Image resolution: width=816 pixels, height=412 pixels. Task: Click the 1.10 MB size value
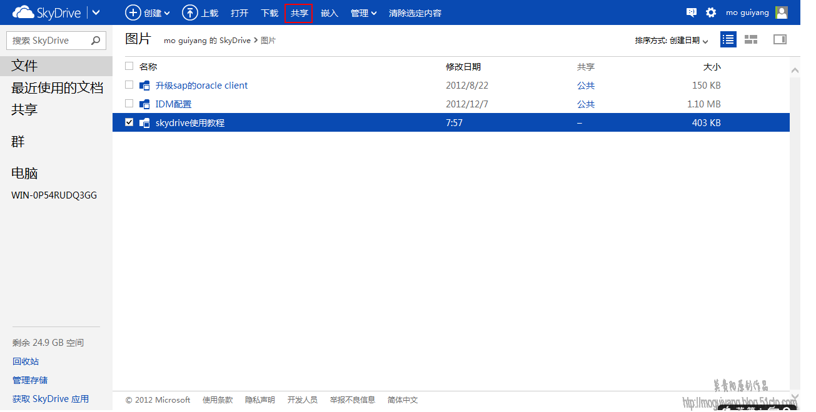pos(704,104)
